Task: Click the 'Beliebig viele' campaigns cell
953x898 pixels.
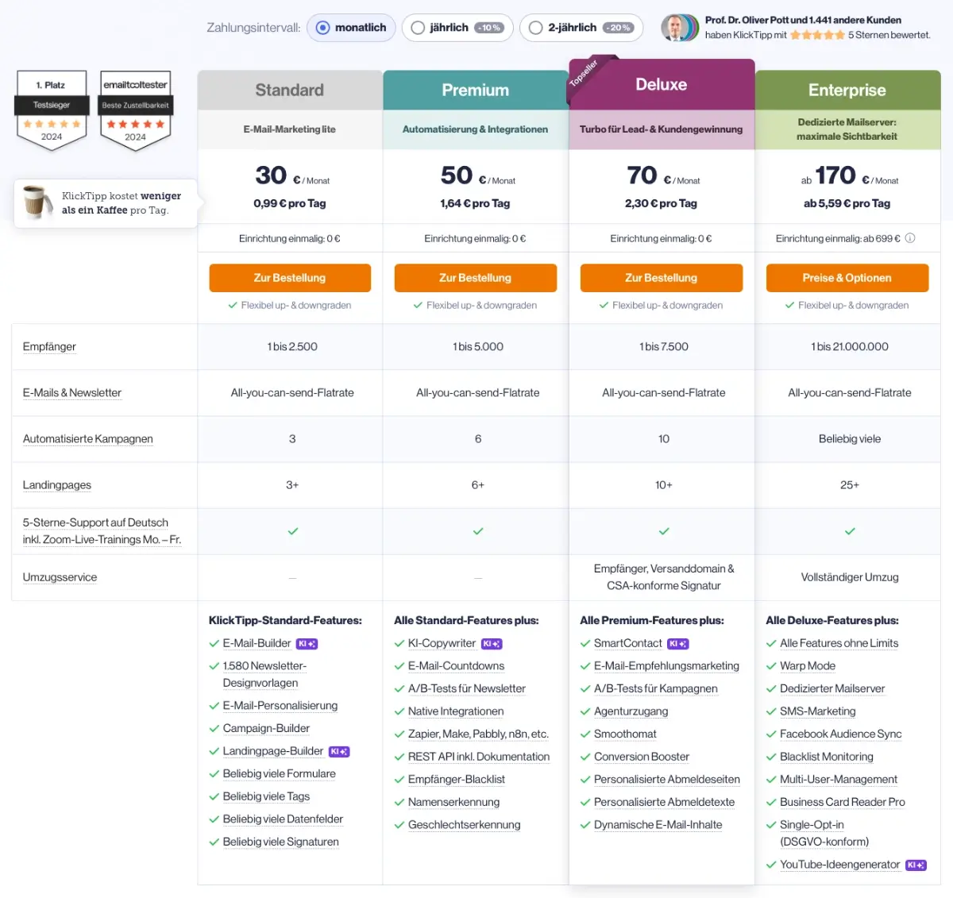Action: point(850,439)
